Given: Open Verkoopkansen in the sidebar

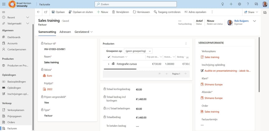Looking at the screenshot, I should [x=16, y=110].
